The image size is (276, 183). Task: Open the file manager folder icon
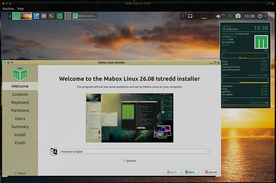coord(44,16)
